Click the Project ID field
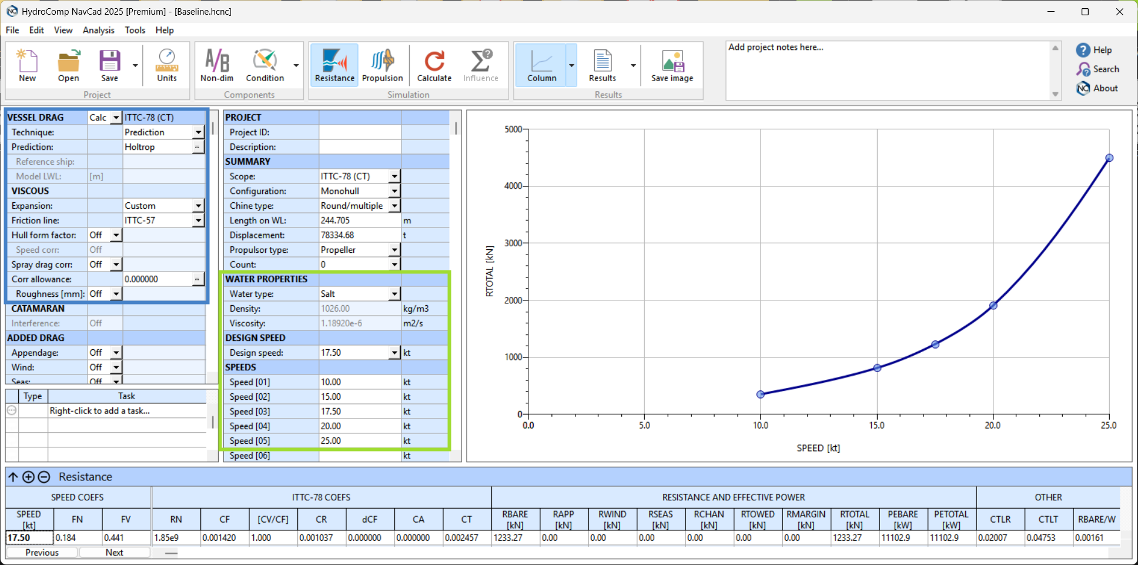Image resolution: width=1138 pixels, height=565 pixels. tap(360, 132)
